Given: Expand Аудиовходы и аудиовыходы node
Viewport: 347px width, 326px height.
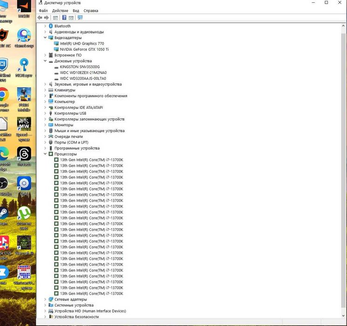Looking at the screenshot, I should point(45,32).
